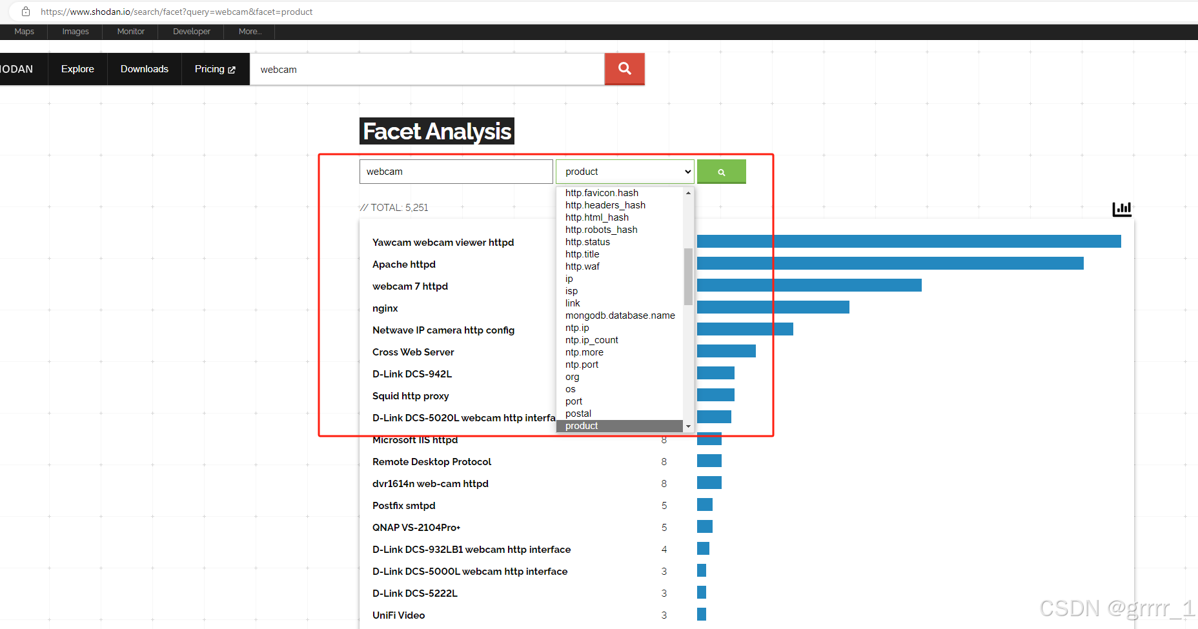Click the TOTAL: 5,251 label
1198x629 pixels.
[x=394, y=208]
